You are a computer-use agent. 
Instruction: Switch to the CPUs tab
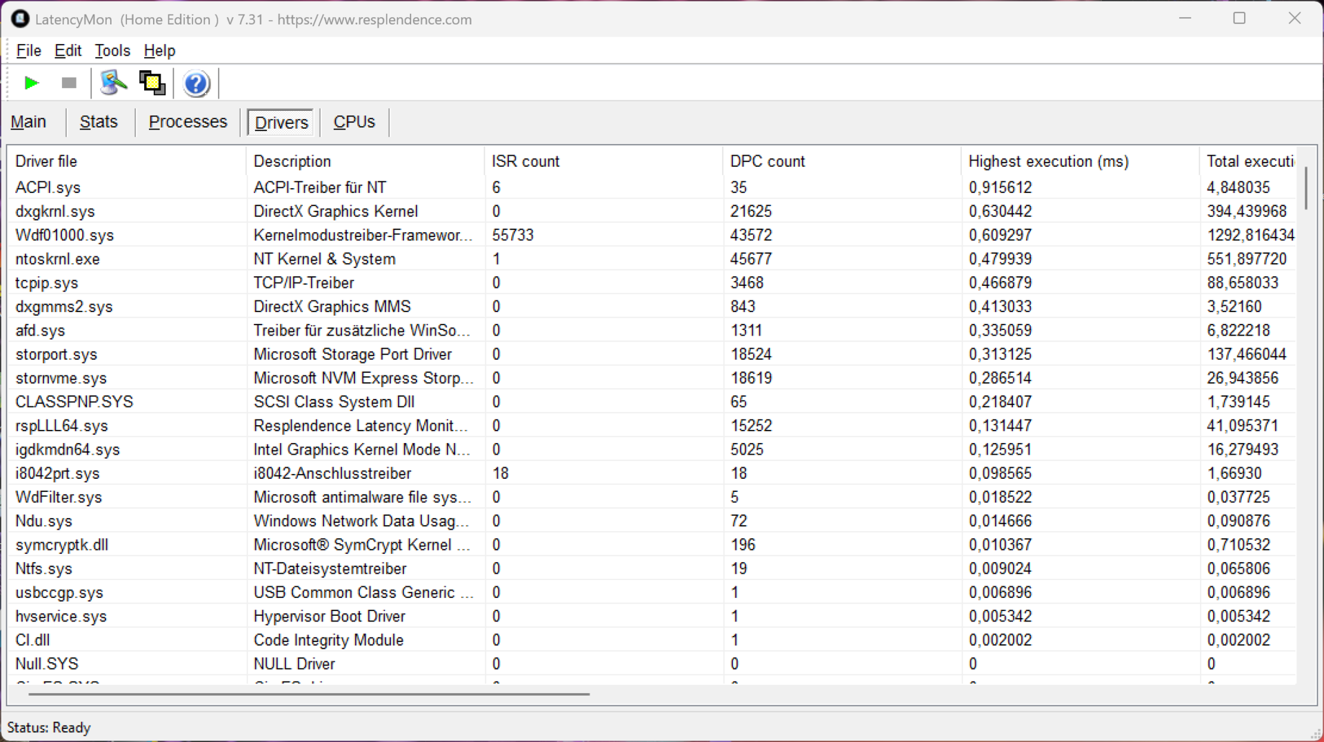pos(354,122)
